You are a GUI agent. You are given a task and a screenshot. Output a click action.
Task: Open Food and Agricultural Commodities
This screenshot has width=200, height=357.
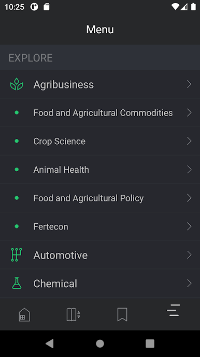100,113
